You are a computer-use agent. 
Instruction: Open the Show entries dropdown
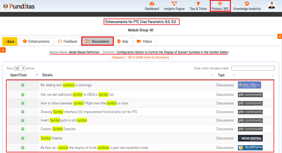19,68
